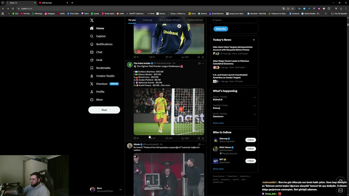Bookmark this page with the star icon
The height and width of the screenshot is (196, 349).
tap(293, 8)
